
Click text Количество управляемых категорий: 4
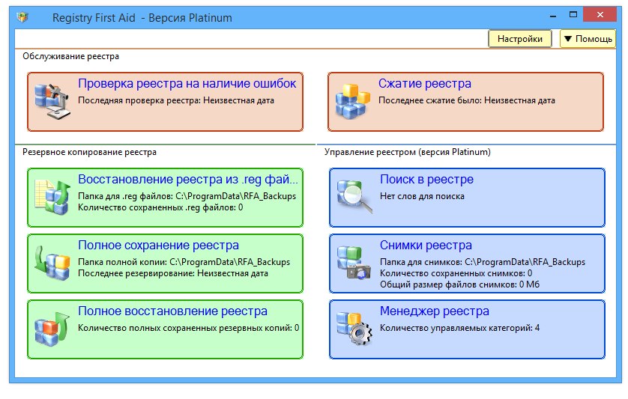coord(459,328)
